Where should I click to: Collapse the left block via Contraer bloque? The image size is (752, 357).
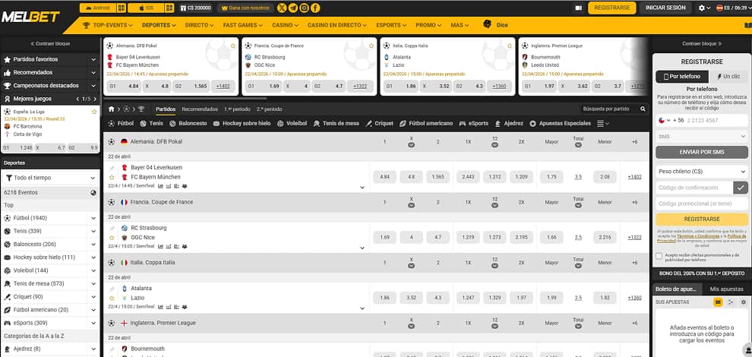[50, 43]
